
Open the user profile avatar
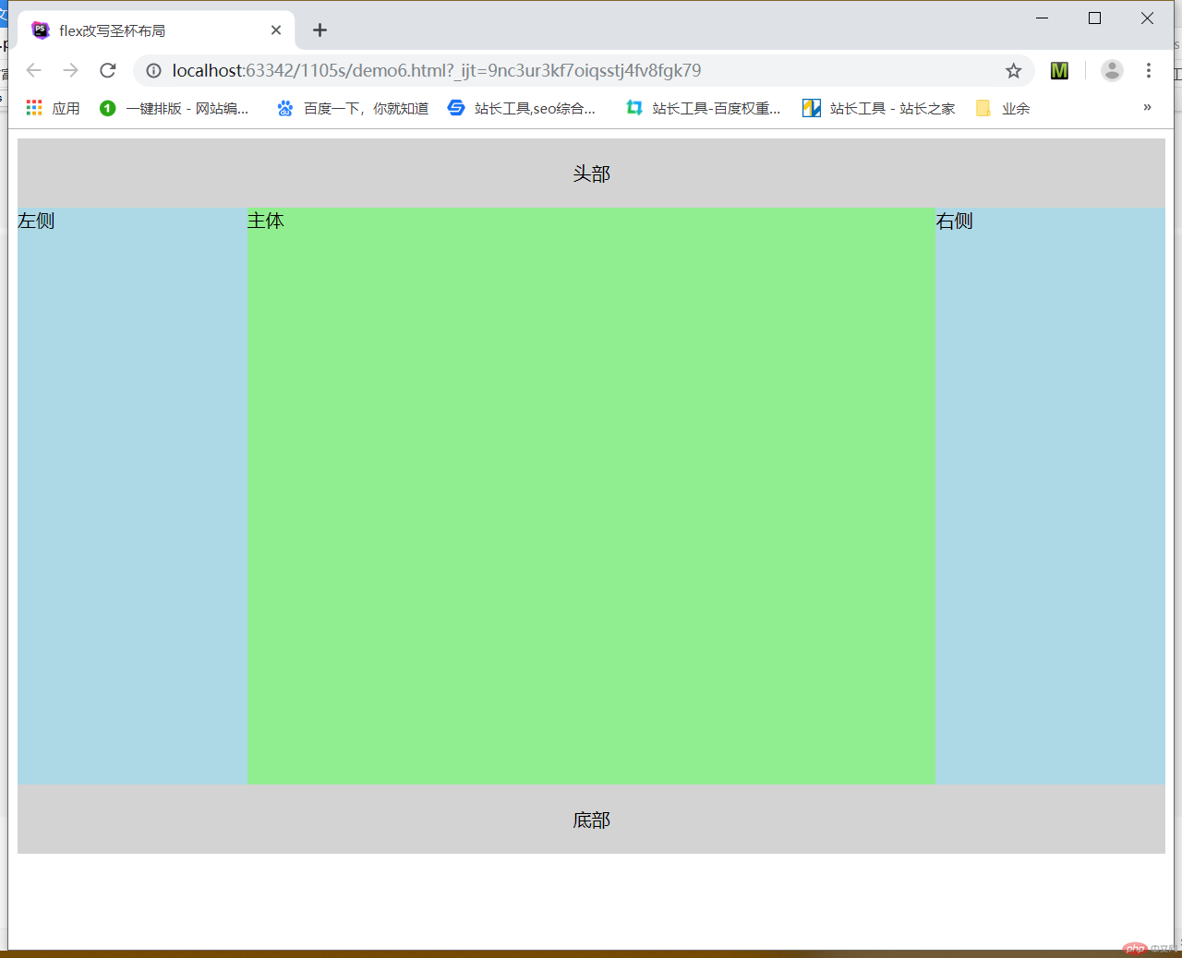[x=1112, y=70]
